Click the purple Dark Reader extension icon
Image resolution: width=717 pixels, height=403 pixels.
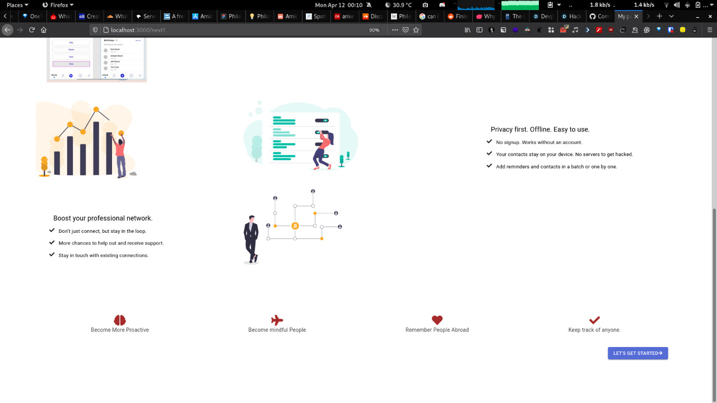(515, 30)
